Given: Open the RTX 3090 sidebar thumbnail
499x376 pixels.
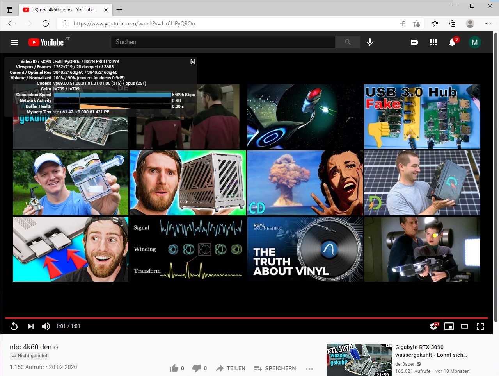Looking at the screenshot, I should pos(359,360).
